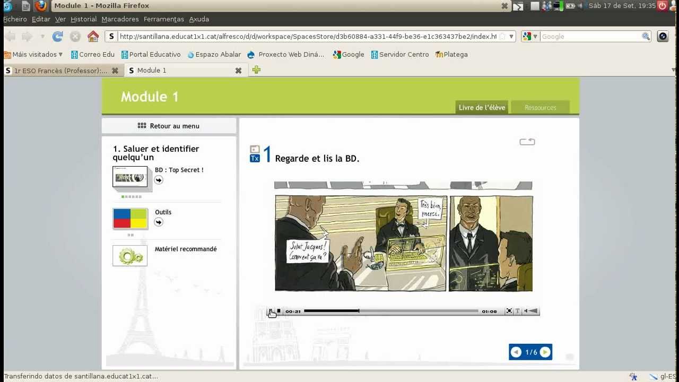679x382 pixels.
Task: Click arrow button under Outils
Action: [159, 222]
